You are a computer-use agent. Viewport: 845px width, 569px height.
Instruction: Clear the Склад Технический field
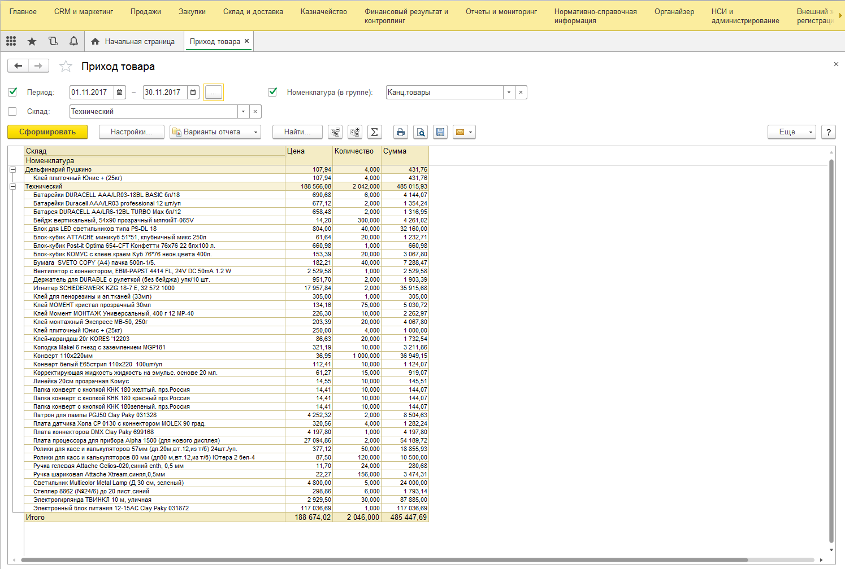(255, 111)
